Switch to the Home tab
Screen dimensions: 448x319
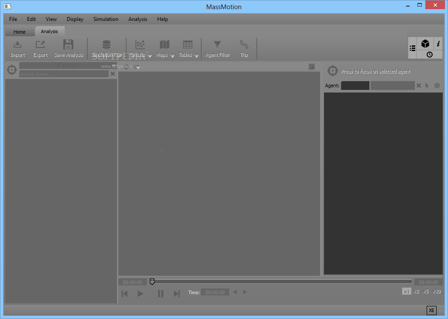pyautogui.click(x=19, y=32)
